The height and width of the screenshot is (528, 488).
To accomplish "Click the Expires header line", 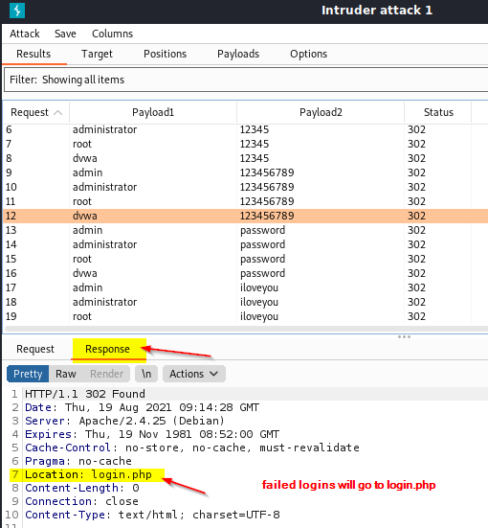I will click(x=152, y=434).
